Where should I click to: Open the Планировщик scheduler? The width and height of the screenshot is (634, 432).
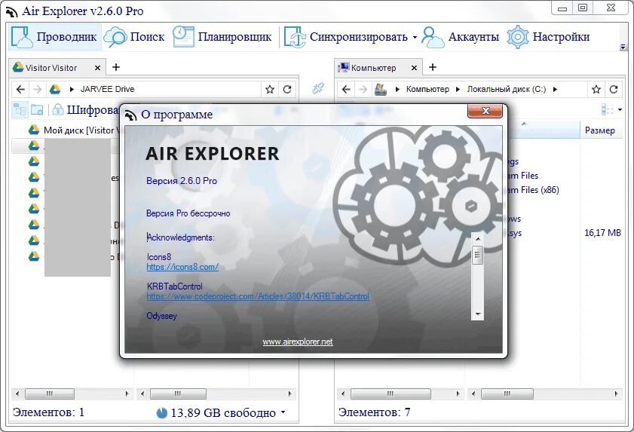tap(222, 37)
